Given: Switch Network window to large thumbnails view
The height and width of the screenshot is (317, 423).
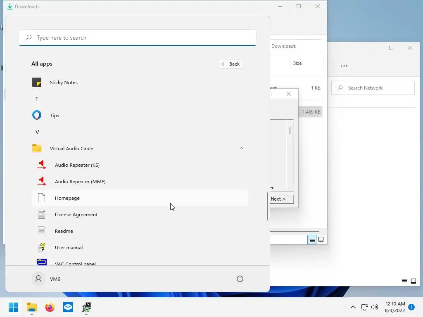Looking at the screenshot, I should click(413, 281).
